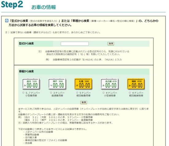Click the example line with 横浜 33
The height and width of the screenshot is (146, 169).
(x=58, y=120)
